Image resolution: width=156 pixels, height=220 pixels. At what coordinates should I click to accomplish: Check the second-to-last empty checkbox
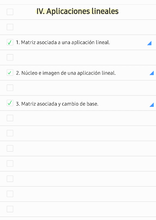pos(10,194)
